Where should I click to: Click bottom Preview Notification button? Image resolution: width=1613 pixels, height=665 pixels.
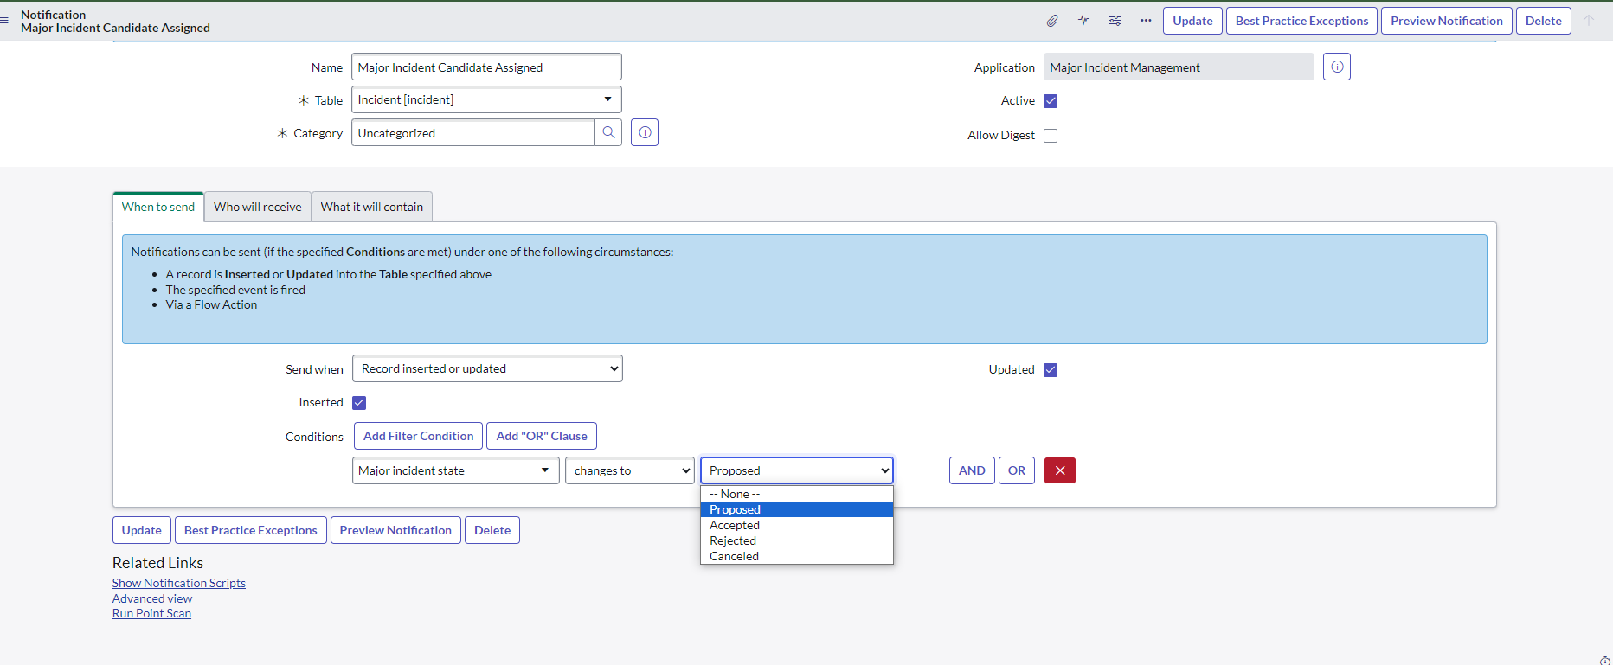(x=395, y=530)
